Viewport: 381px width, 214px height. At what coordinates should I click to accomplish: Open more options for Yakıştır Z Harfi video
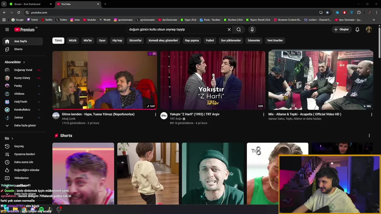coord(263,114)
